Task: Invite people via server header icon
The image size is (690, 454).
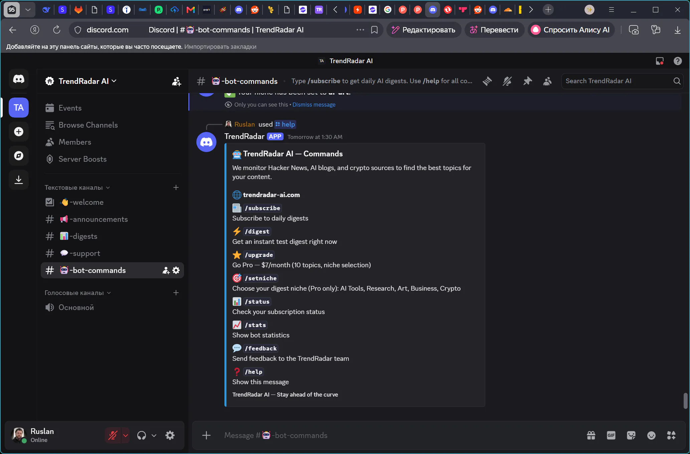Action: click(176, 81)
